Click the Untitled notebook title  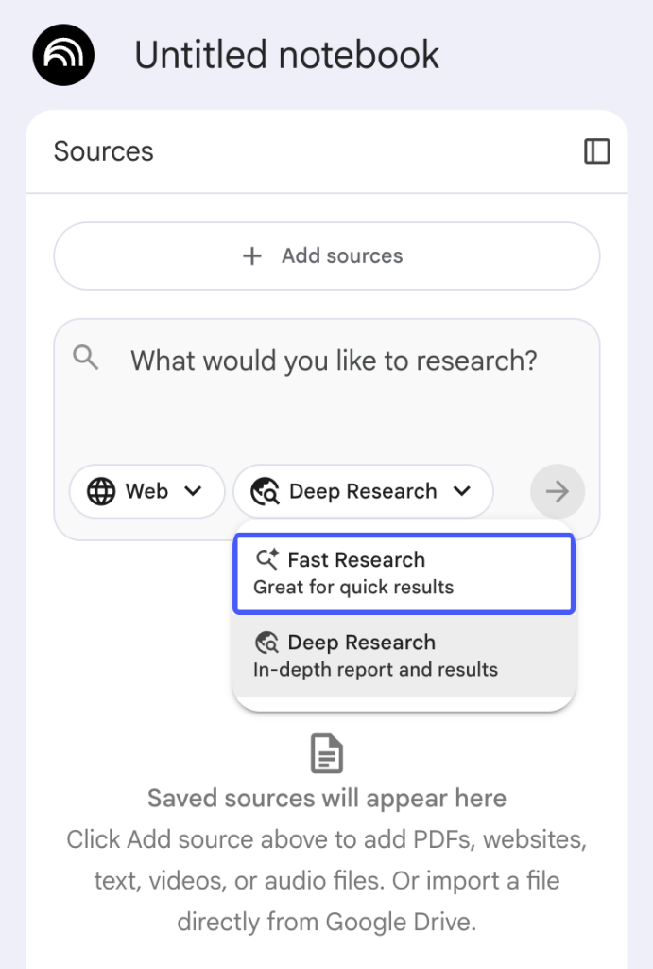pos(286,55)
